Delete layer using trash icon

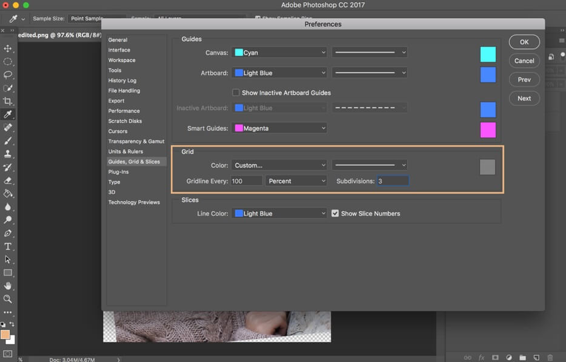(550, 357)
